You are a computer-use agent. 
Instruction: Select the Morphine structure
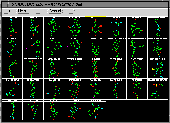tap(137, 27)
